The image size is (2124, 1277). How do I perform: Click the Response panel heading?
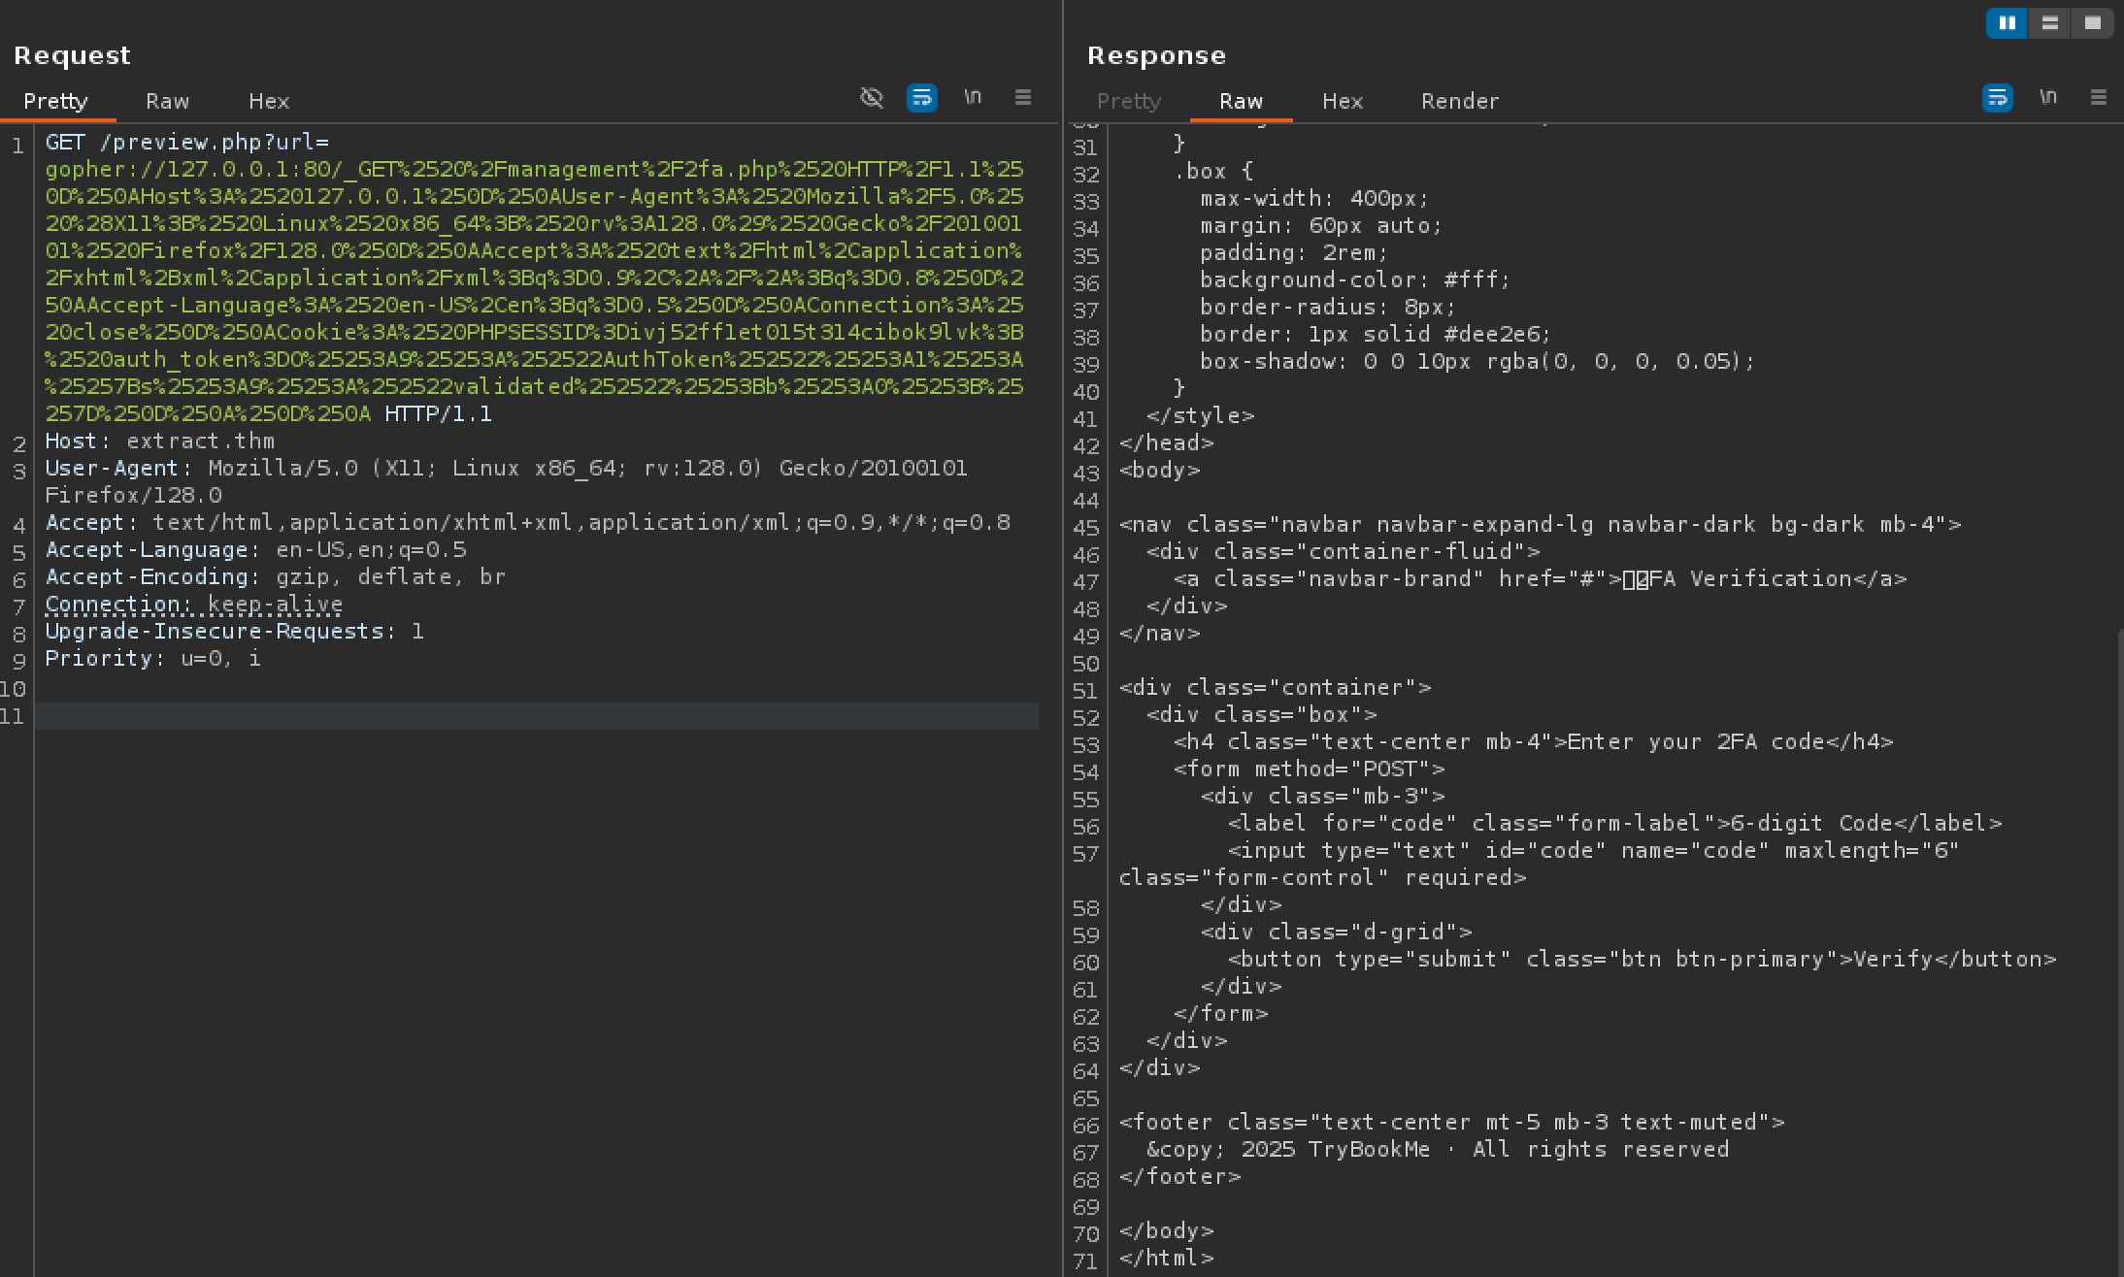pos(1156,55)
